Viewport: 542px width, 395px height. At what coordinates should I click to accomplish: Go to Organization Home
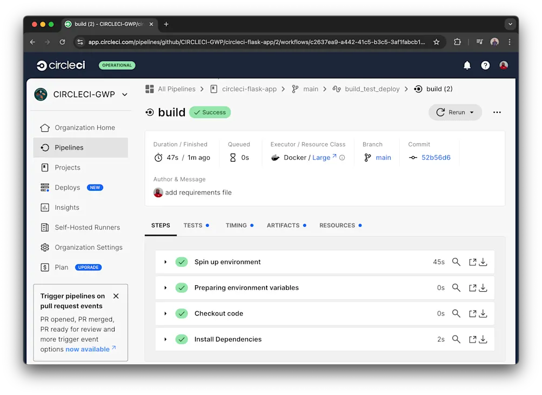tap(81, 128)
